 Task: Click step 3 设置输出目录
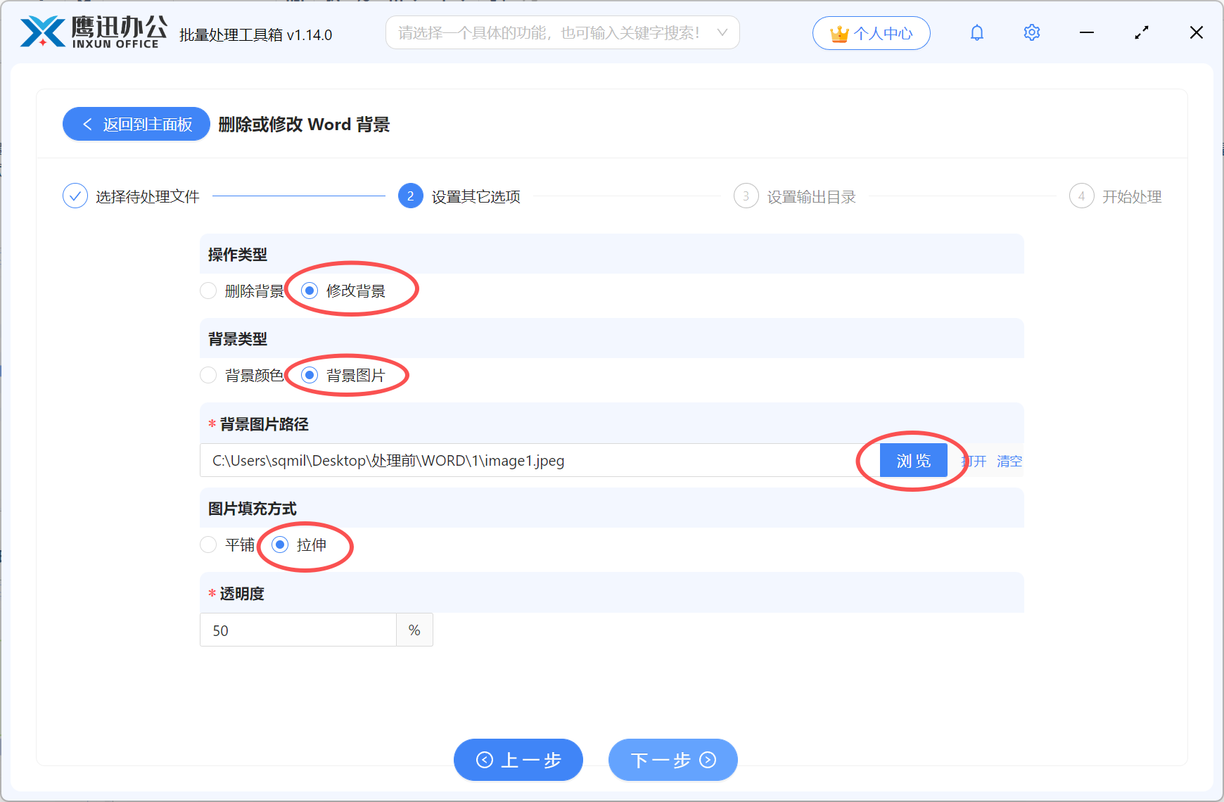point(746,196)
